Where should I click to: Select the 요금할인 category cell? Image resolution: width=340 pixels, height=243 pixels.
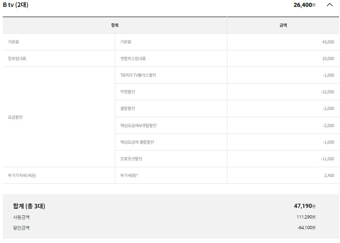[15, 117]
